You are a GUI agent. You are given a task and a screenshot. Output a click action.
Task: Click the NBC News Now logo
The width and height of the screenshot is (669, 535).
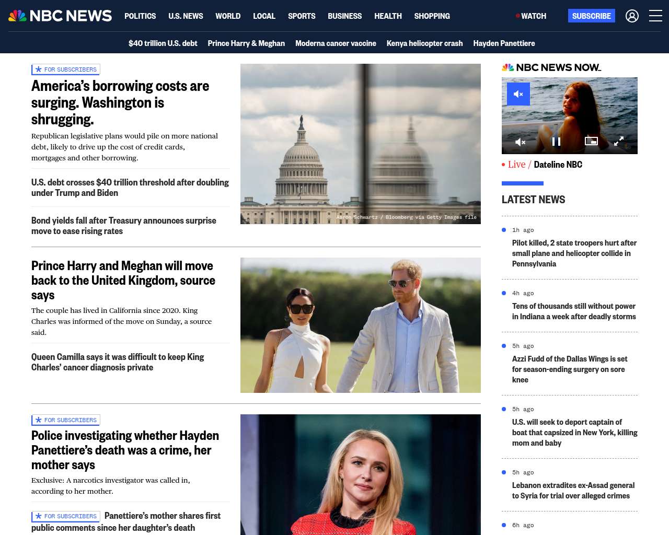click(551, 67)
